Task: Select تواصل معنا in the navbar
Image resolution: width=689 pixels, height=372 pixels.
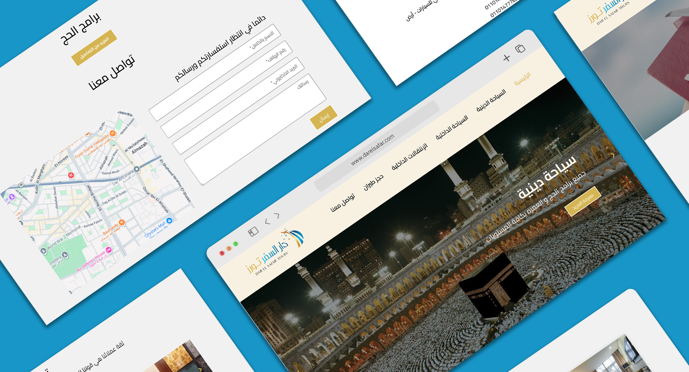Action: pyautogui.click(x=343, y=203)
